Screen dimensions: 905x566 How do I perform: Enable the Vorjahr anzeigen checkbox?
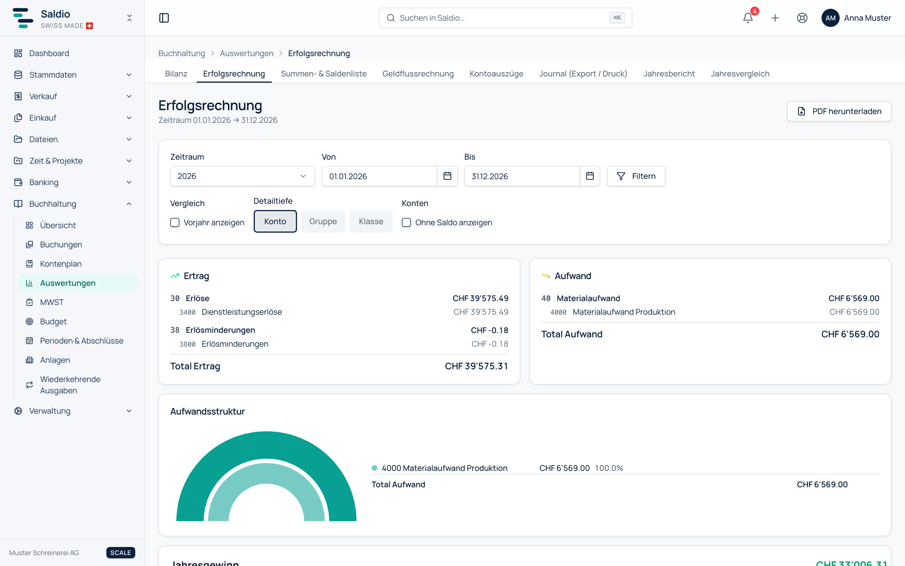pyautogui.click(x=175, y=223)
